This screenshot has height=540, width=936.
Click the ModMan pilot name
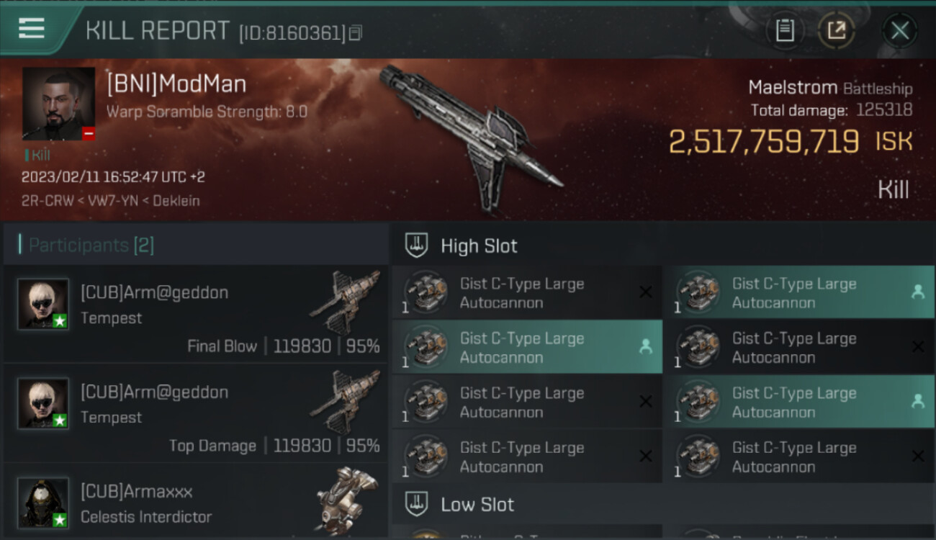coord(176,84)
